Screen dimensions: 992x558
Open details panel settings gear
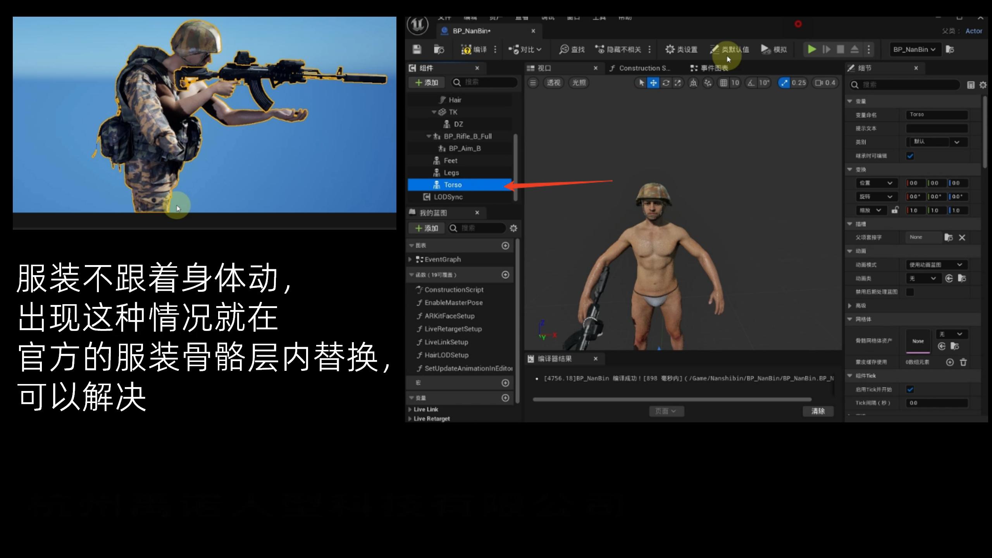(x=983, y=85)
